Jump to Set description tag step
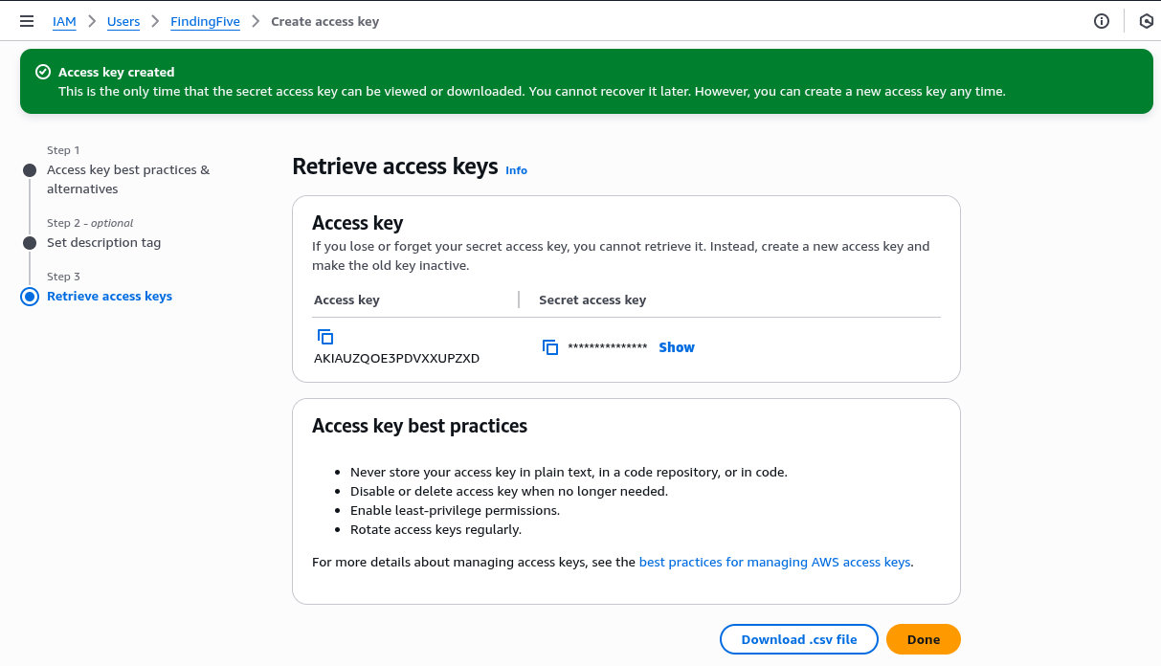 (x=103, y=243)
